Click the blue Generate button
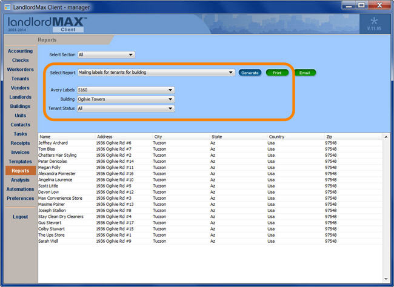 click(x=250, y=73)
